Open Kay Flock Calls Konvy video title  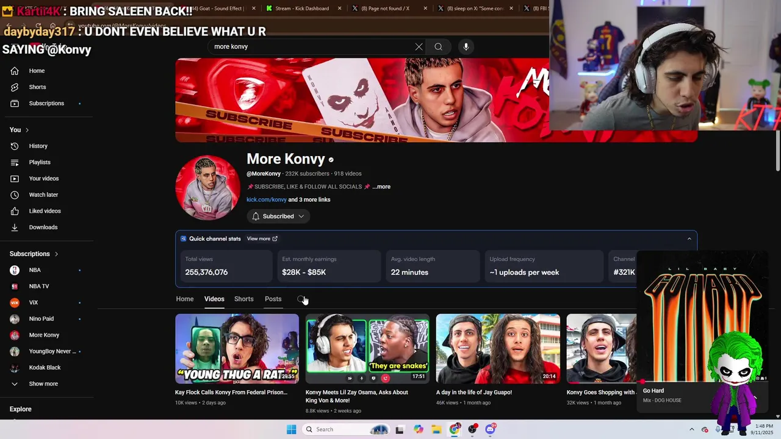pyautogui.click(x=231, y=393)
